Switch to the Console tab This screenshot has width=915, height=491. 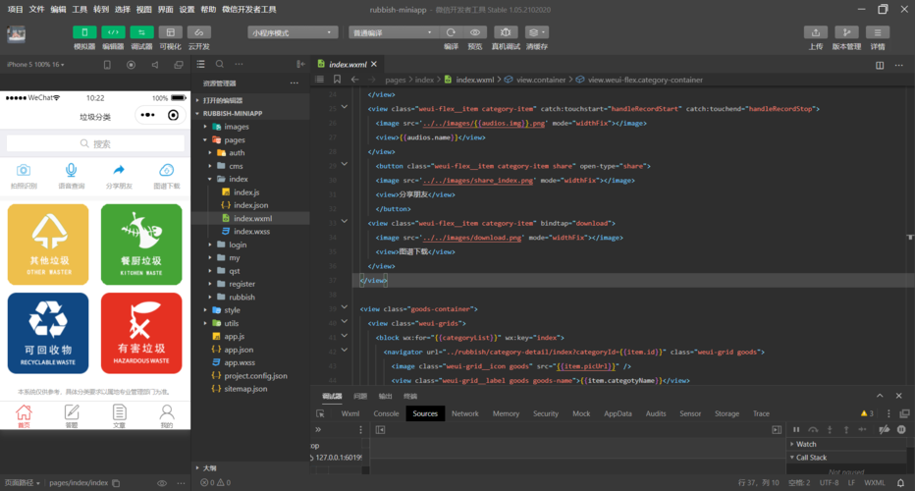coord(386,413)
